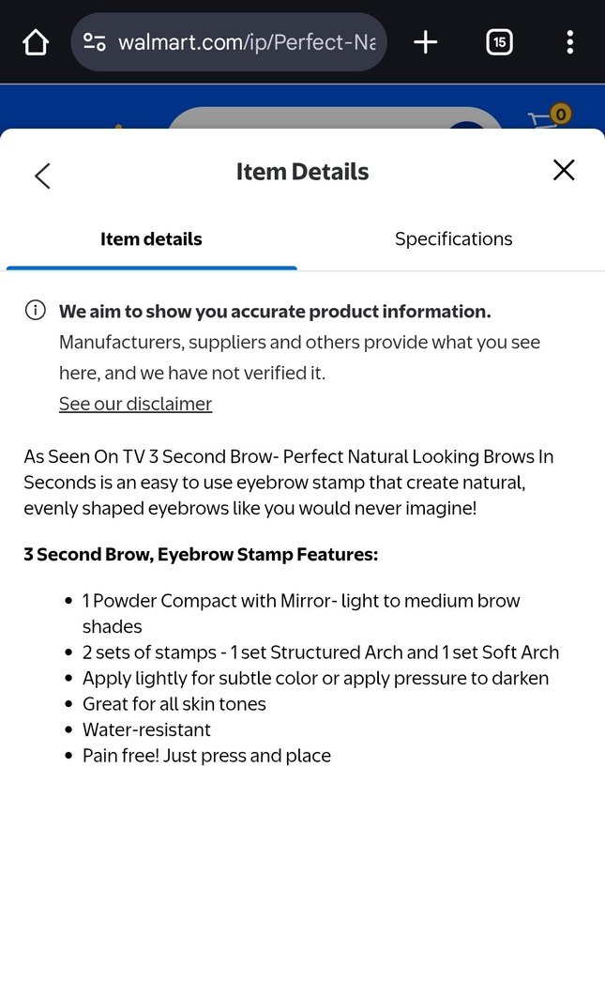
Task: Open the "See our disclaimer" link
Action: (x=135, y=404)
